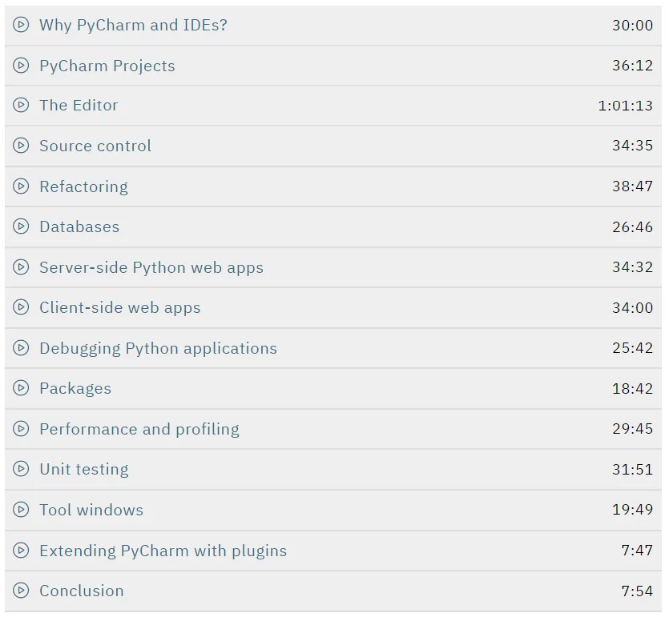Open Extending PyCharm with plugins chapter
Viewport: 669px width, 621px height.
[163, 551]
